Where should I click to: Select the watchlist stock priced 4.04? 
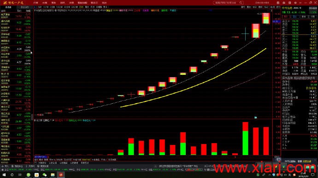coord(16,49)
